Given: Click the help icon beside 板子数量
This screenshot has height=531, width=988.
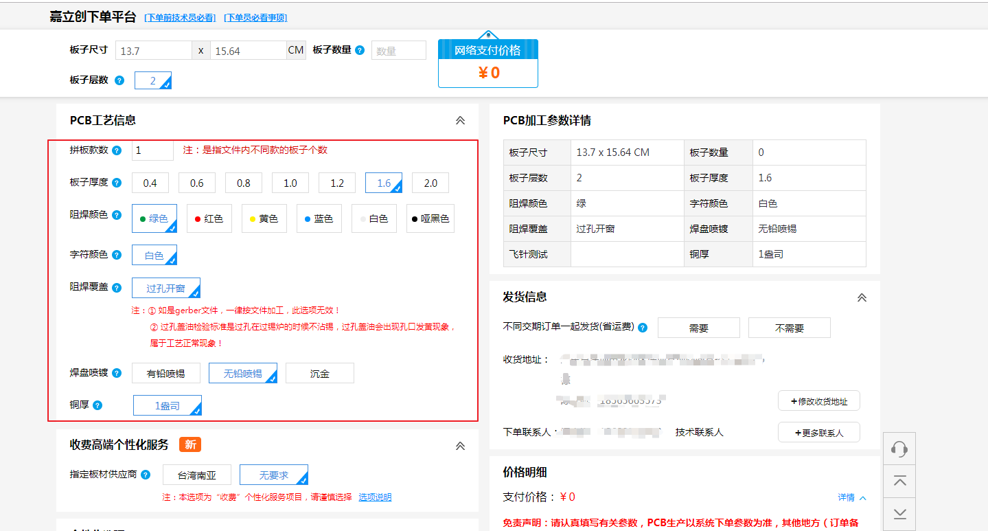Looking at the screenshot, I should 360,50.
